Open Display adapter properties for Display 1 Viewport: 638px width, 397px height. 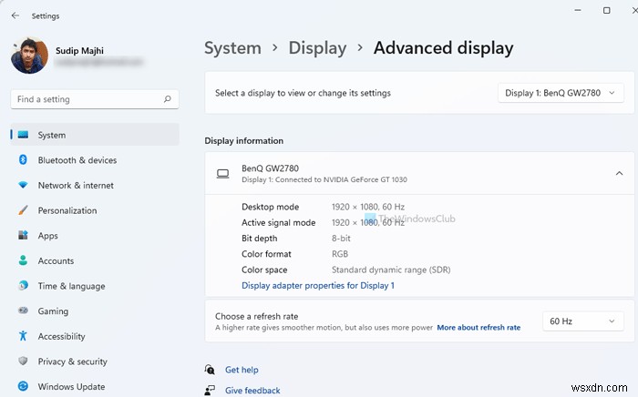tap(317, 286)
